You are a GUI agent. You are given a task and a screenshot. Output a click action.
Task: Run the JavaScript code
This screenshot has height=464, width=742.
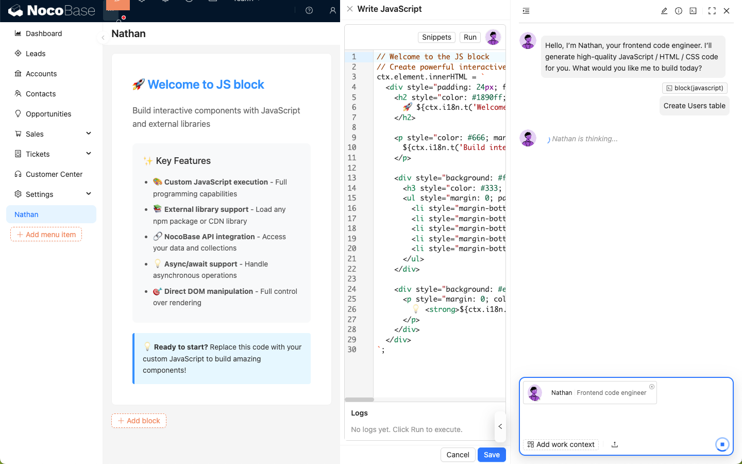click(x=470, y=37)
